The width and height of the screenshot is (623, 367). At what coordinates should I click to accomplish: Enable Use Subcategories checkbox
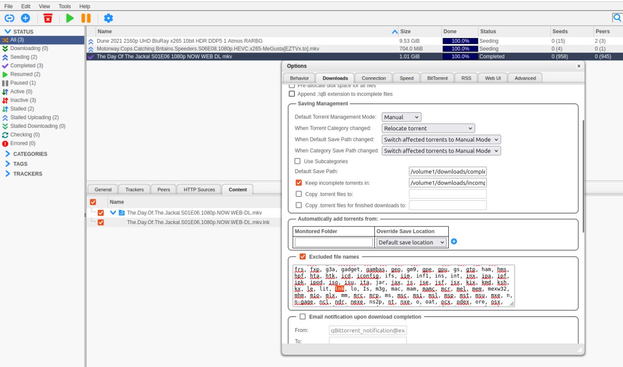point(298,161)
